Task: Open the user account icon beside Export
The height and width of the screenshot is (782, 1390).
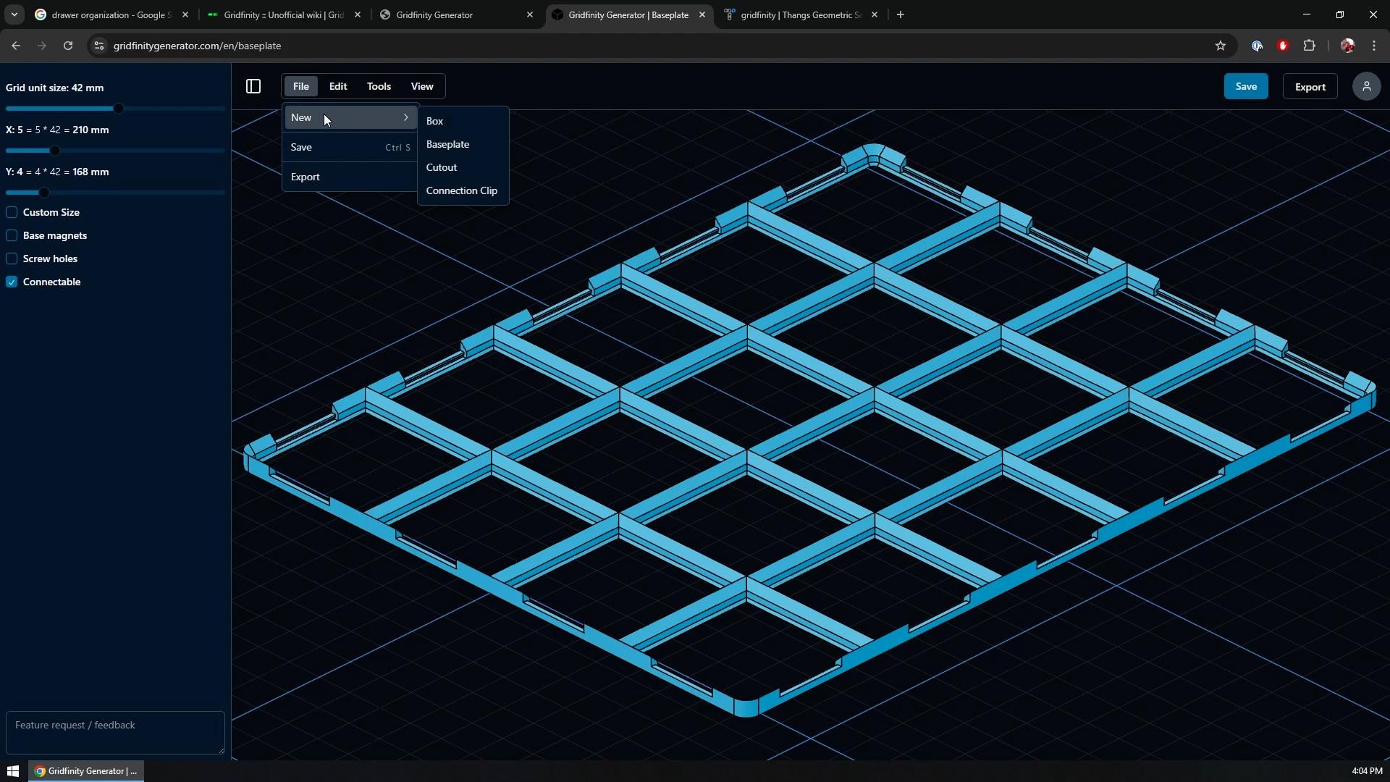Action: click(x=1367, y=86)
